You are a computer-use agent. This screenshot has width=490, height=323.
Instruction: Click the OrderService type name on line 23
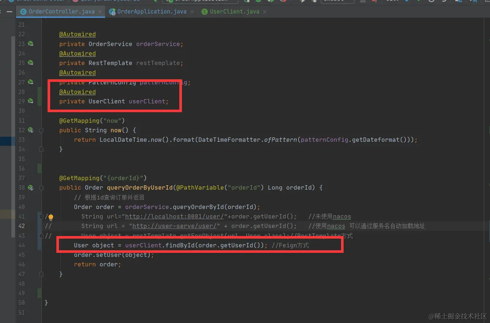click(x=111, y=44)
